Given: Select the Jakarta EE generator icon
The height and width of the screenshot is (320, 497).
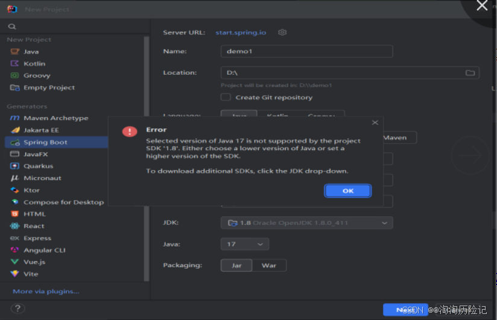Looking at the screenshot, I should [14, 130].
